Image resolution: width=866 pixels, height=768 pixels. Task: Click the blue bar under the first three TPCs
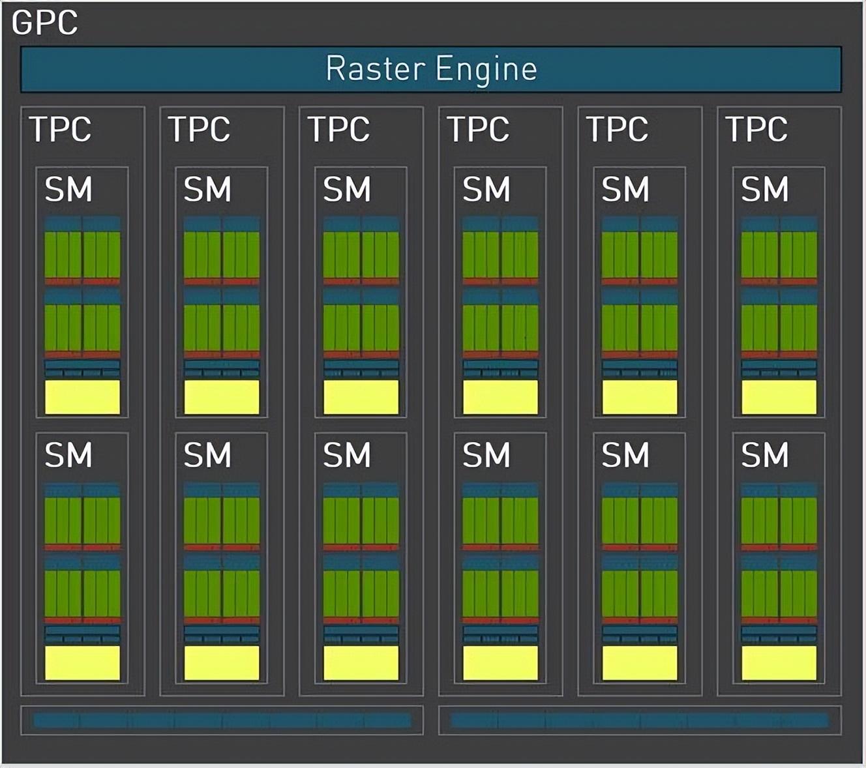pyautogui.click(x=222, y=720)
